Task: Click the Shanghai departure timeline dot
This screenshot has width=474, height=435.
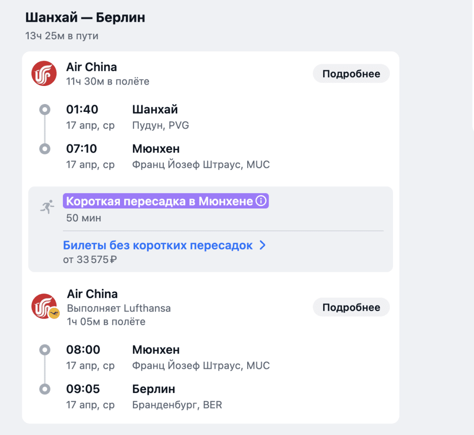Action: click(x=45, y=110)
